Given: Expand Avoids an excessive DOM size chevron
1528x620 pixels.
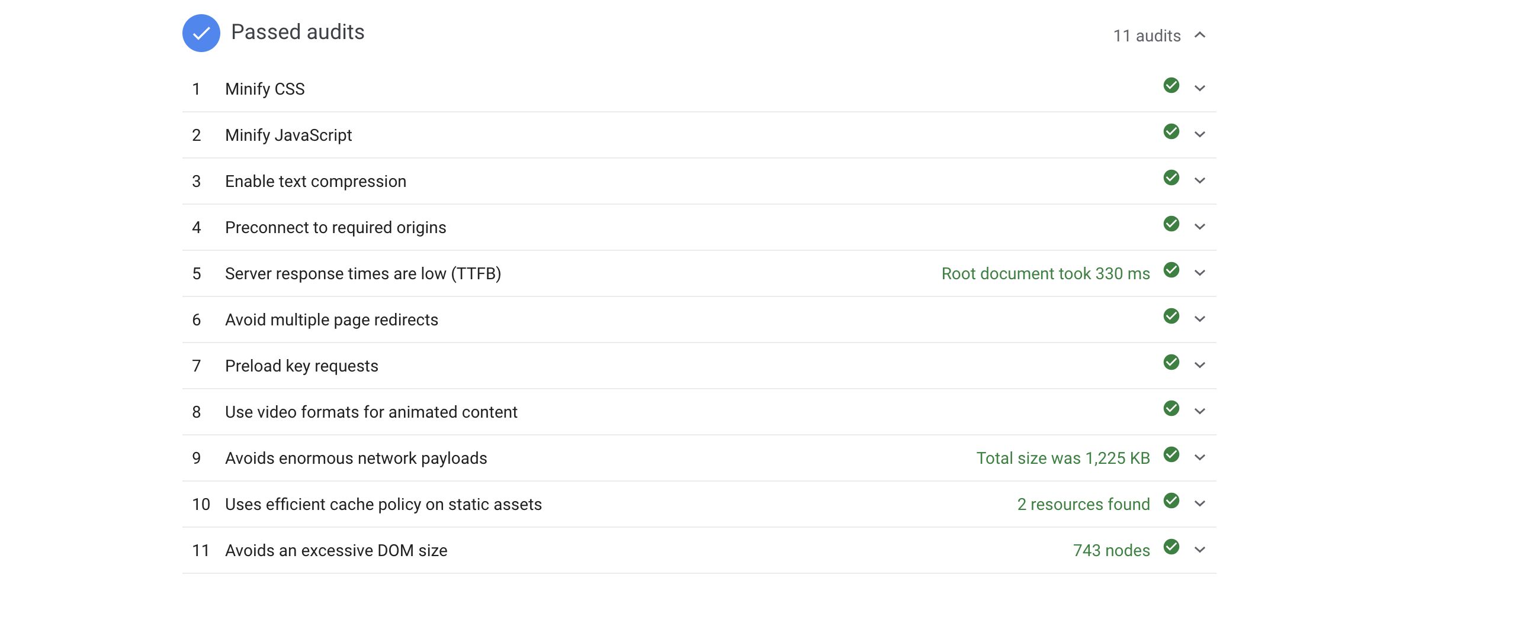Looking at the screenshot, I should point(1199,550).
